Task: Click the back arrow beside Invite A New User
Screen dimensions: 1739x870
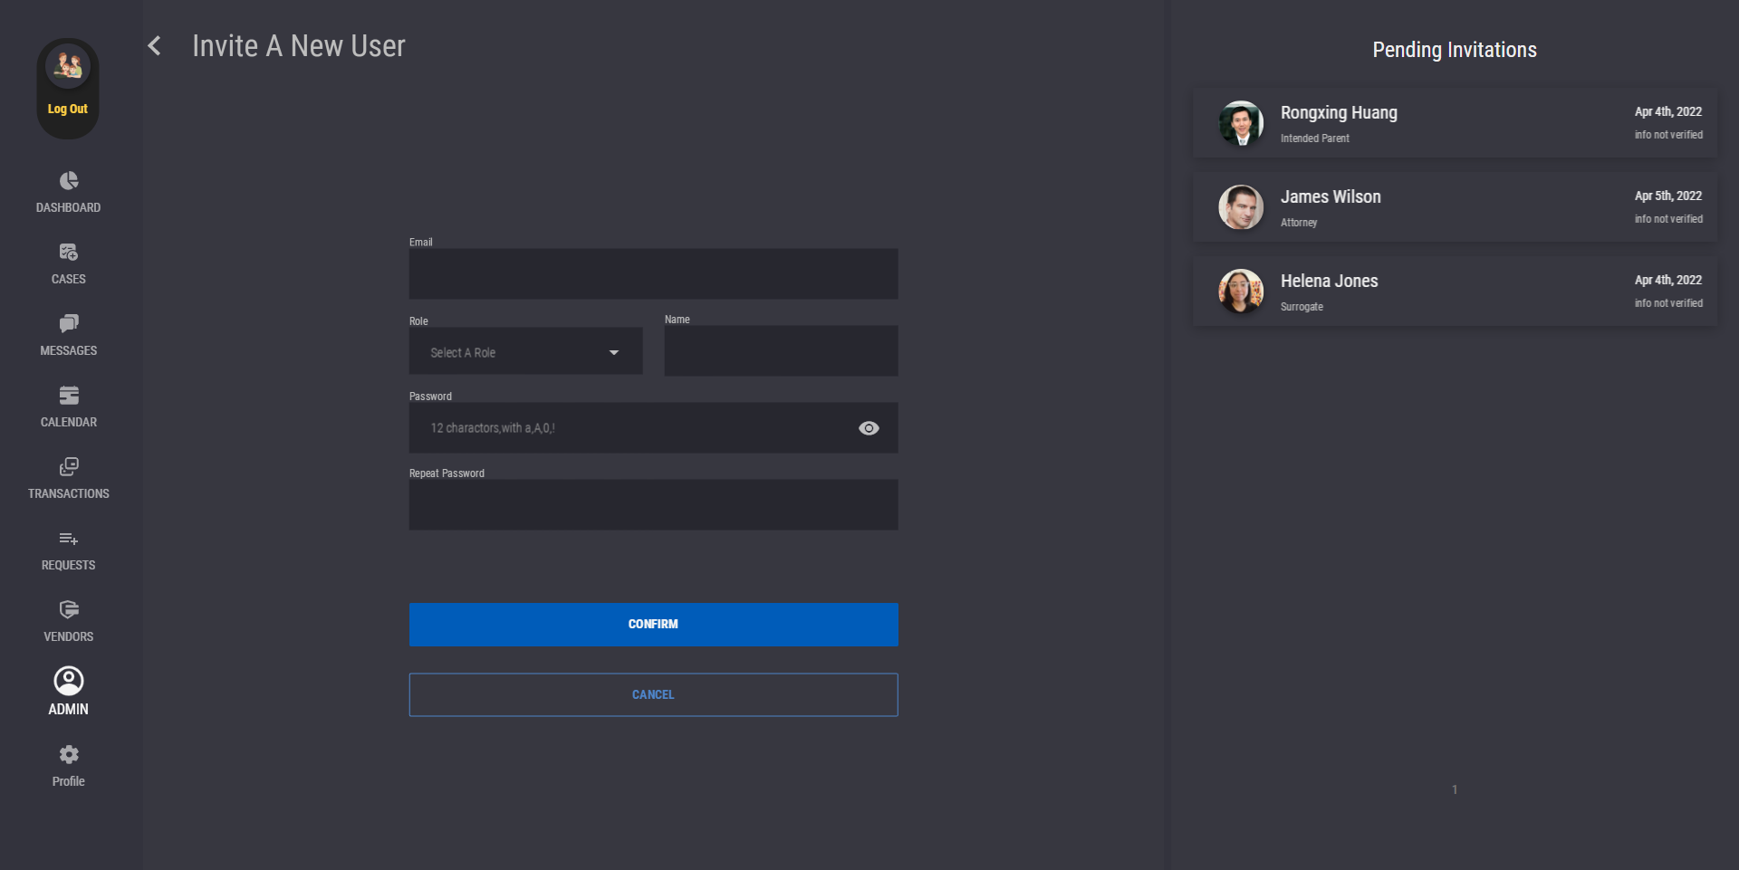Action: [x=155, y=46]
